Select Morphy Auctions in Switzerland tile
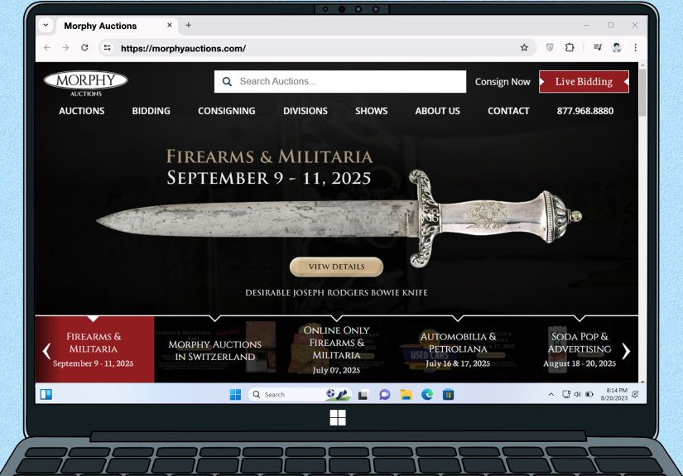The width and height of the screenshot is (683, 476). pyautogui.click(x=214, y=349)
